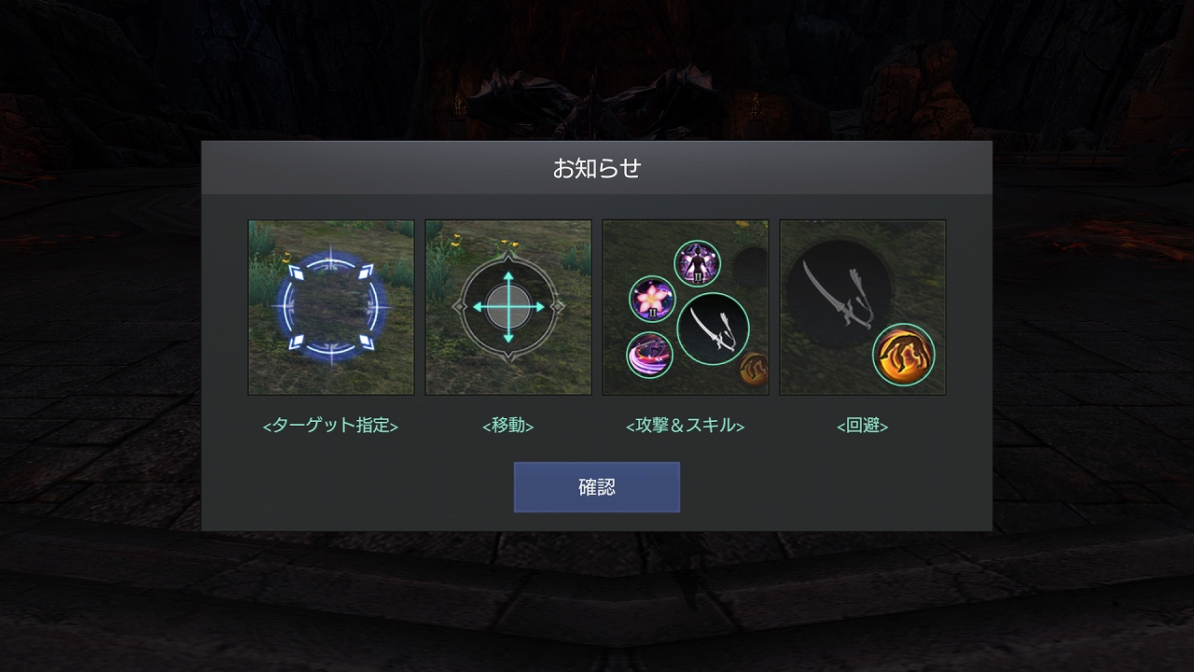Click the お知らせ dialog title
This screenshot has height=672, width=1194.
(x=597, y=169)
